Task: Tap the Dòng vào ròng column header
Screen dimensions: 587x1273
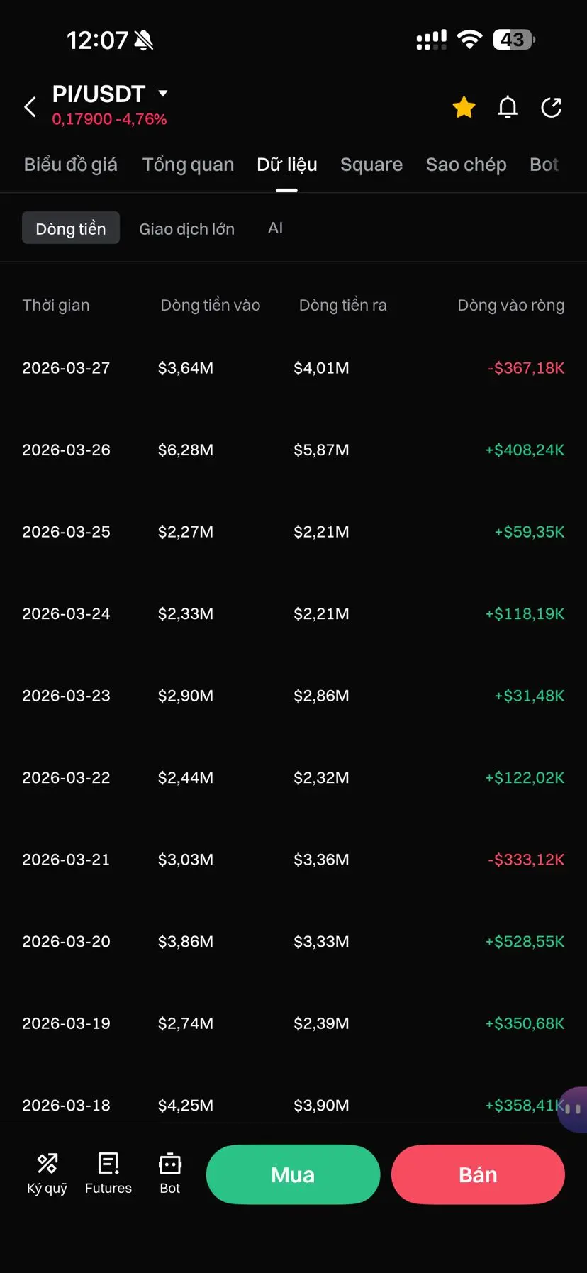Action: tap(510, 306)
